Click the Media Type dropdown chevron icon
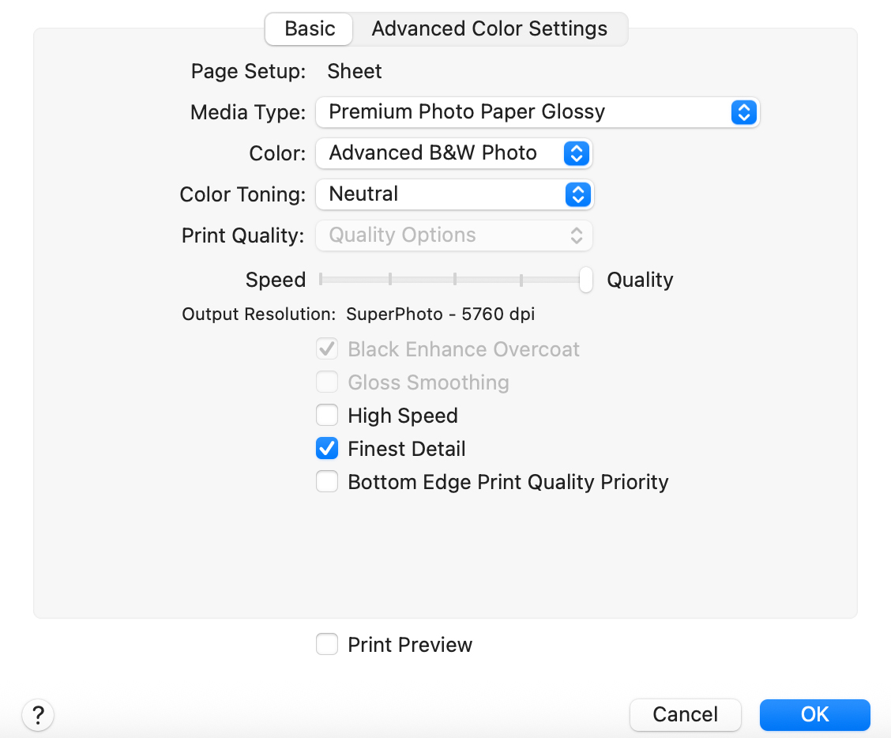This screenshot has height=738, width=891. coord(742,112)
